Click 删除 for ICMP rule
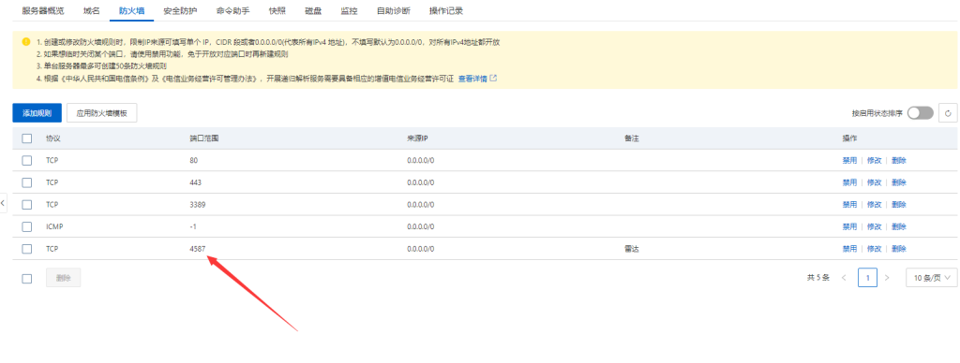Screen dimensions: 960x363 [899, 226]
